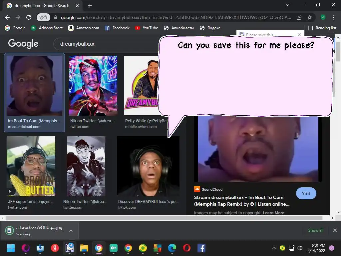Image resolution: width=341 pixels, height=256 pixels.
Task: Open Microsoft Edge from the taskbar
Action: (172, 248)
